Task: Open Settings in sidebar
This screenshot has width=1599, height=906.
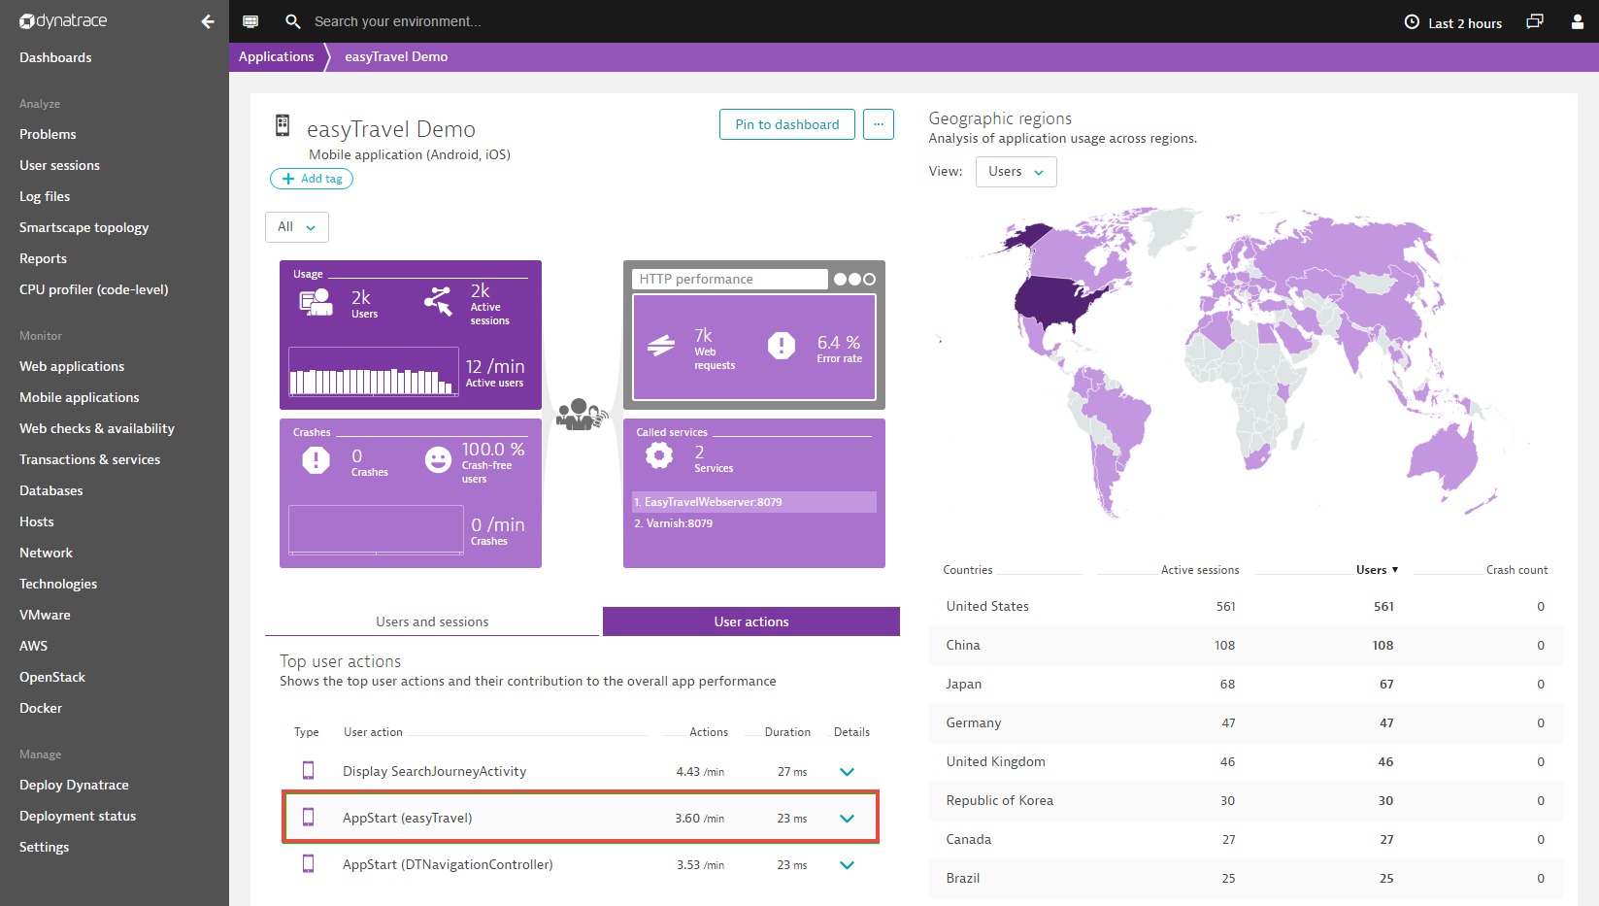Action: [x=45, y=847]
